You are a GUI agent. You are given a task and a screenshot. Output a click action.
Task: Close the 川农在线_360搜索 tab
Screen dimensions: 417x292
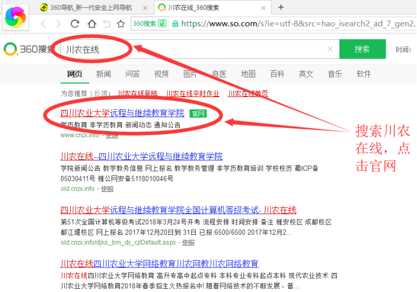point(263,8)
